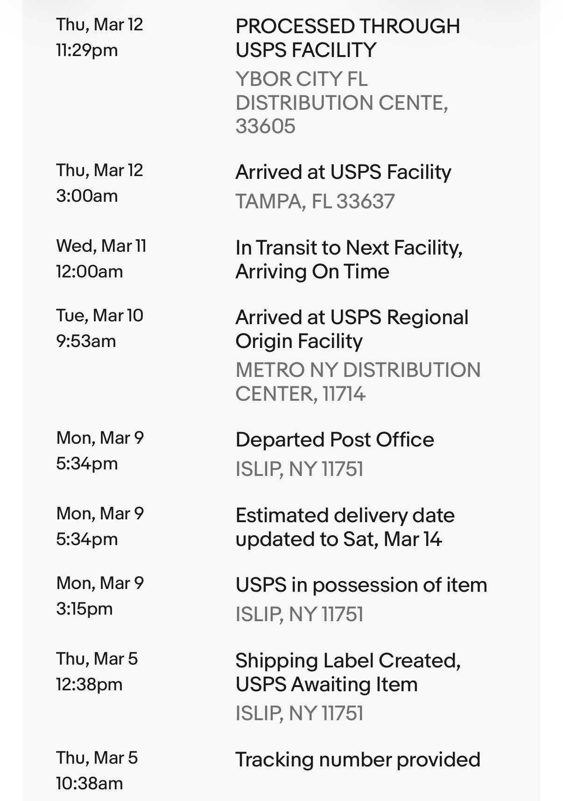Tap the 'Mon, Mar 9 3:15pm' timestamp

pos(100,596)
